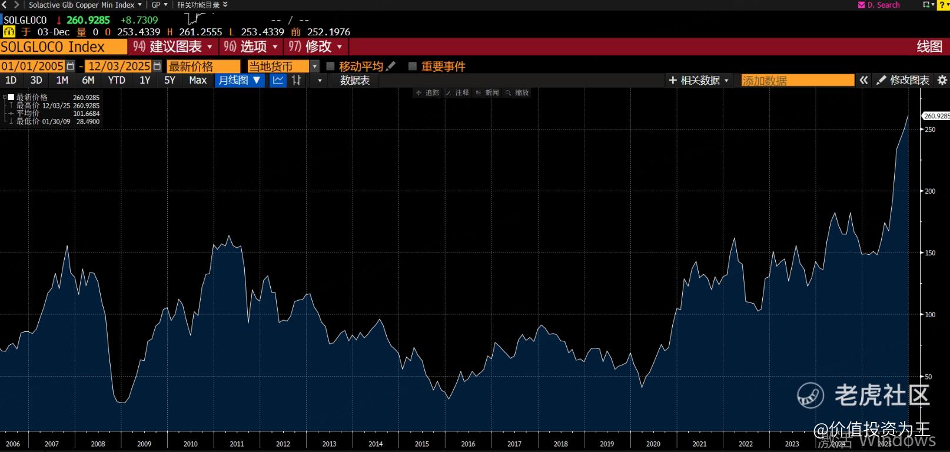Open the 相关数据 dropdown
Viewport: 950px width, 452px height.
click(699, 81)
